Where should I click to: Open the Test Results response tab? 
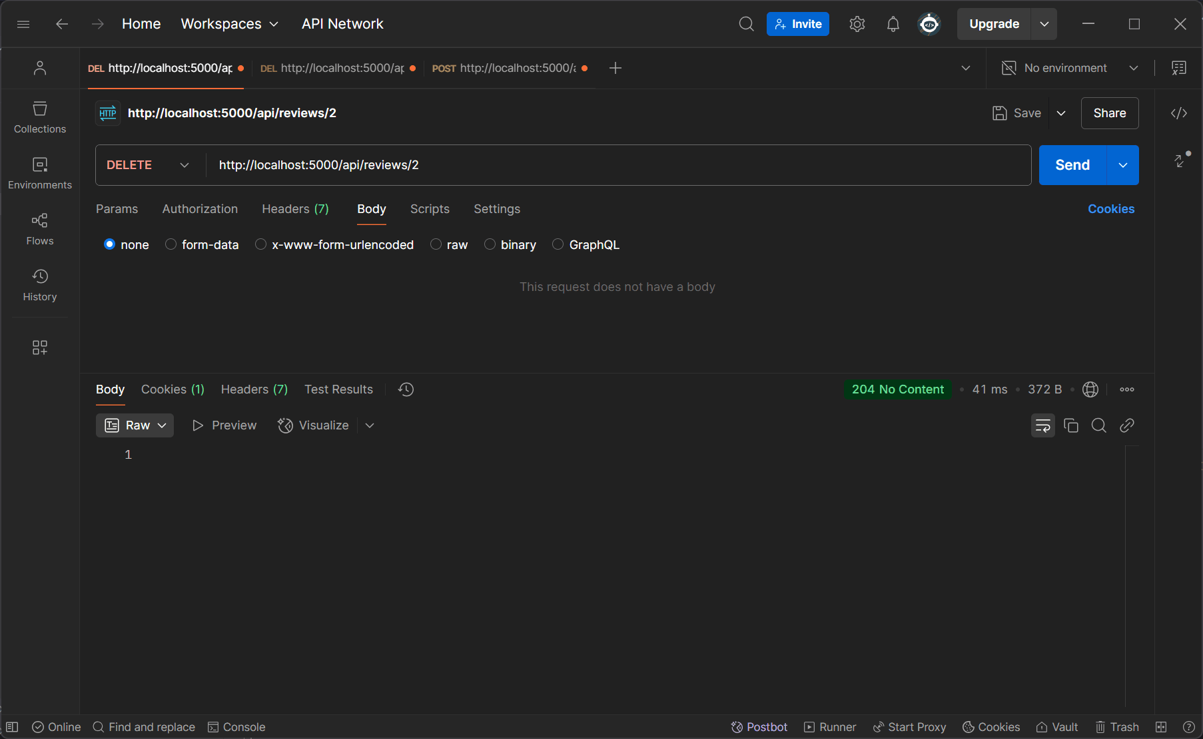pos(338,389)
